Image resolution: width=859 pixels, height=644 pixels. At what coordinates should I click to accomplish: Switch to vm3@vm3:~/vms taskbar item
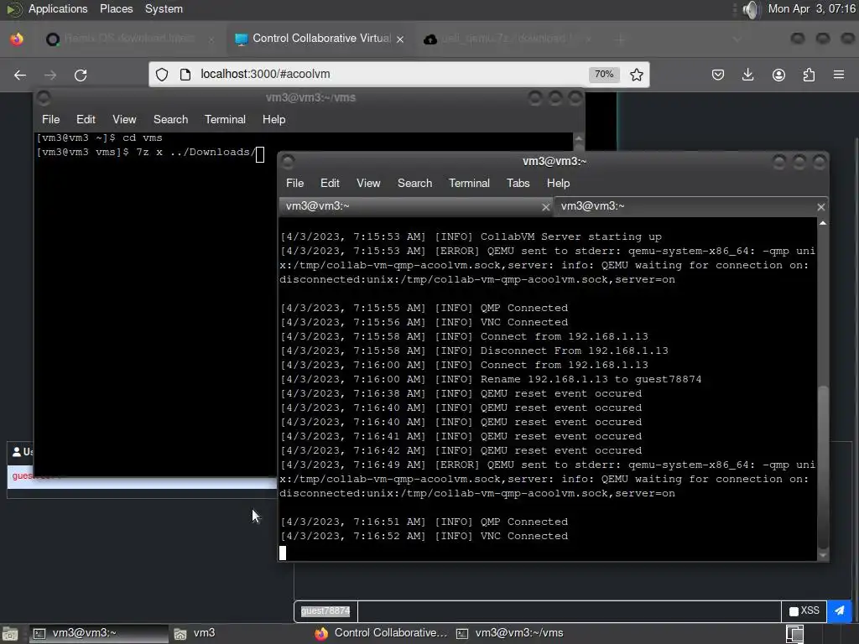(511, 634)
